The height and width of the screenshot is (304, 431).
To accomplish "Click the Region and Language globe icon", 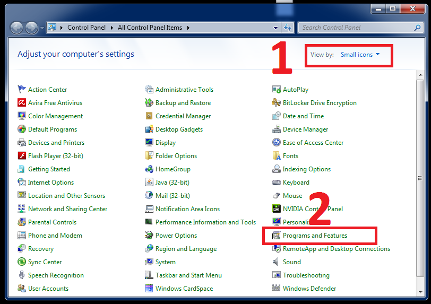I will (x=149, y=248).
